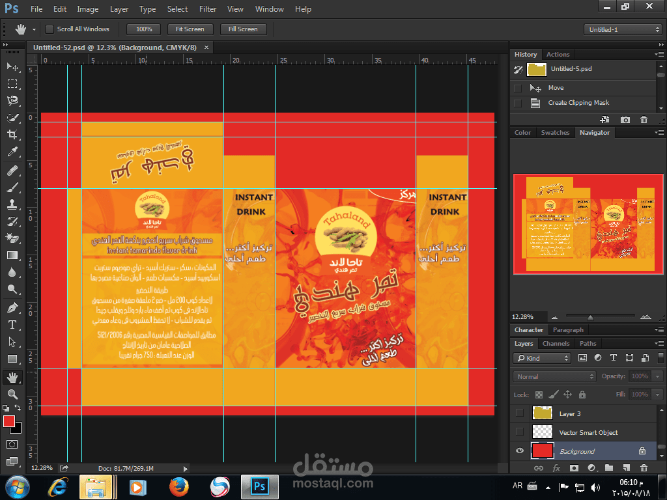Click the Fill Screen button
The width and height of the screenshot is (667, 500).
pyautogui.click(x=243, y=29)
